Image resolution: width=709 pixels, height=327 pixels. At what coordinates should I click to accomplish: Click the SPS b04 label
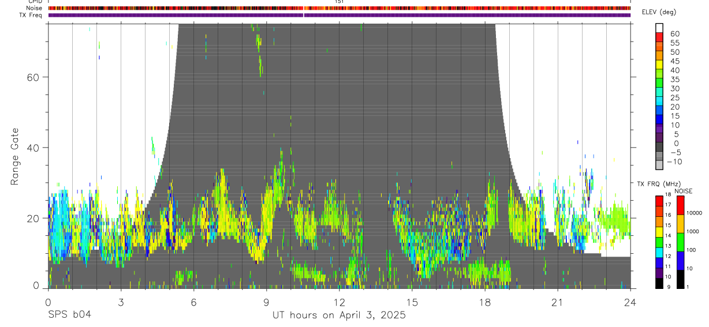[x=69, y=315]
